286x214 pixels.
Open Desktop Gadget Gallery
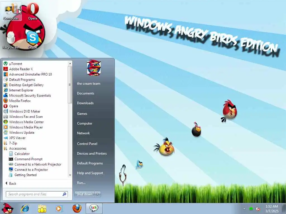(x=23, y=85)
